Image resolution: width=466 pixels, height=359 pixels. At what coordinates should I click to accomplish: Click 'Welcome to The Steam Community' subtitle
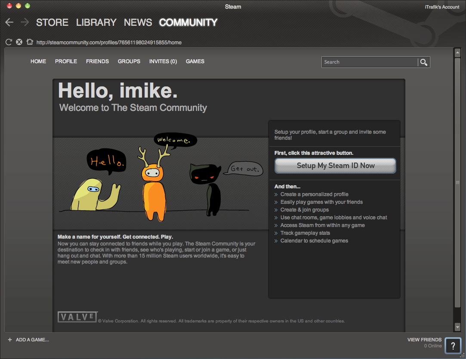[x=133, y=107]
